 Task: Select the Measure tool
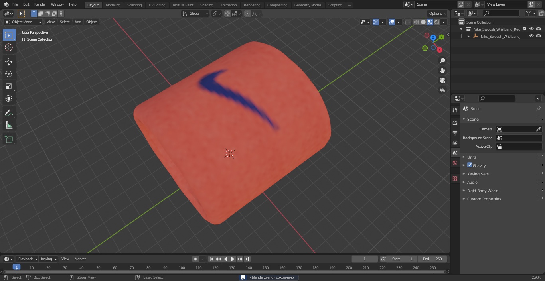(x=9, y=125)
